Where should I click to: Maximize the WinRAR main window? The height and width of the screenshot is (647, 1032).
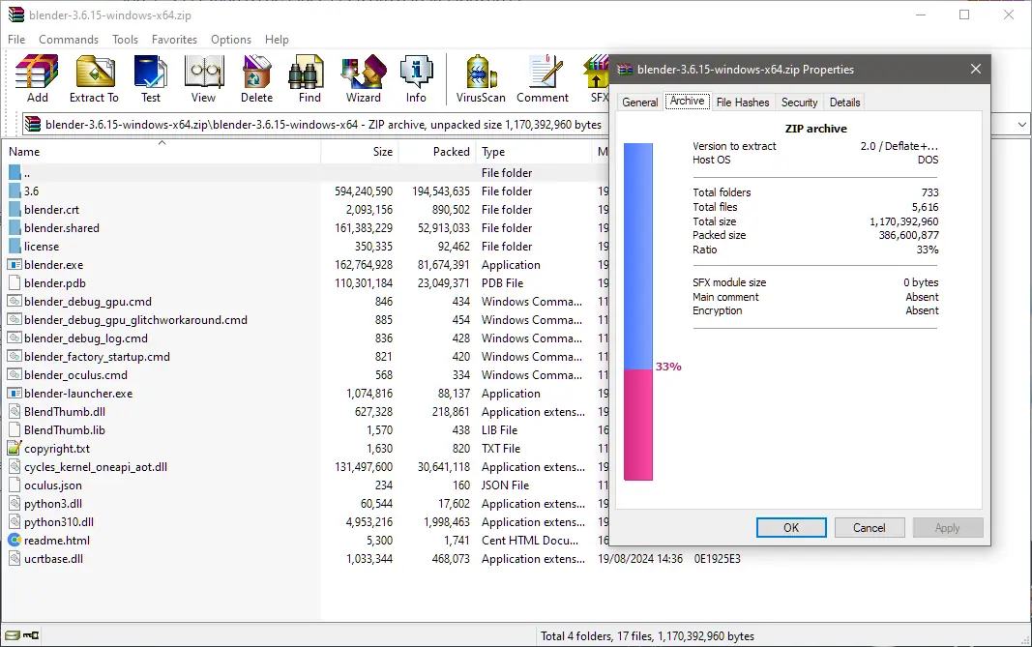point(964,15)
